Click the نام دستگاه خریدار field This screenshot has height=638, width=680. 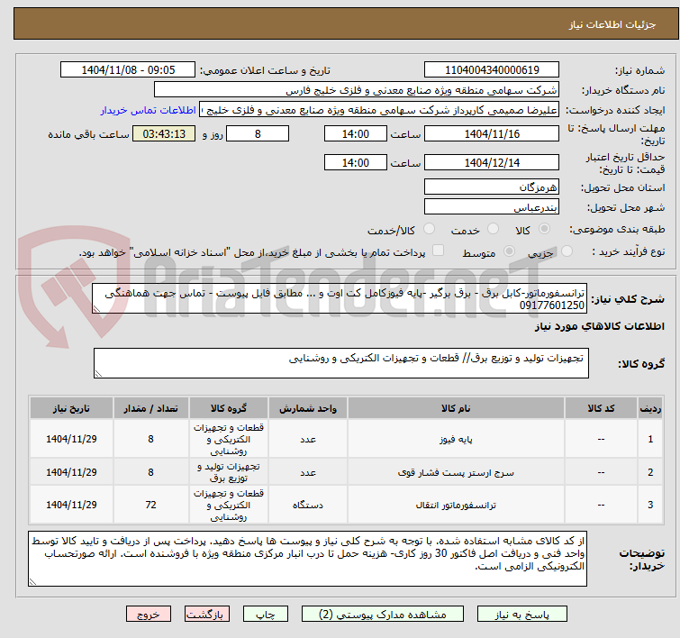(x=356, y=90)
